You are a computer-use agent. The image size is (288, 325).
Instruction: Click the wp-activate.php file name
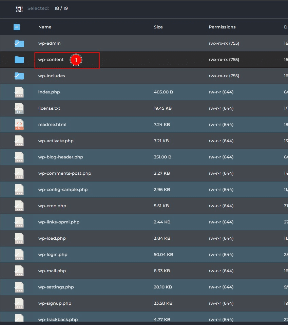(x=56, y=141)
